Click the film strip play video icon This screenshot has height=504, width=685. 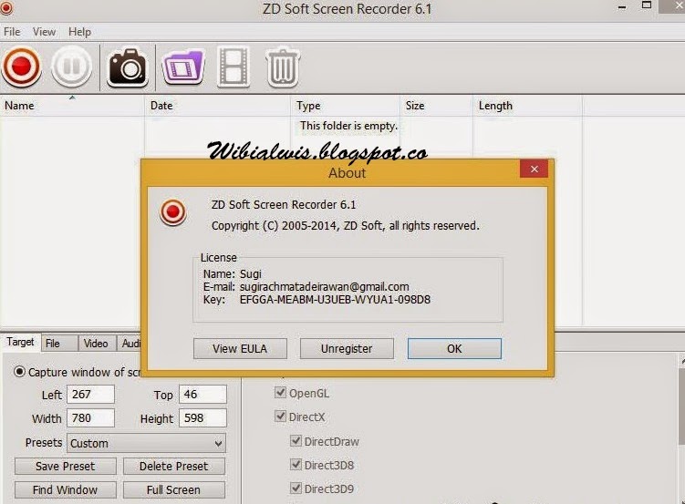(x=234, y=67)
